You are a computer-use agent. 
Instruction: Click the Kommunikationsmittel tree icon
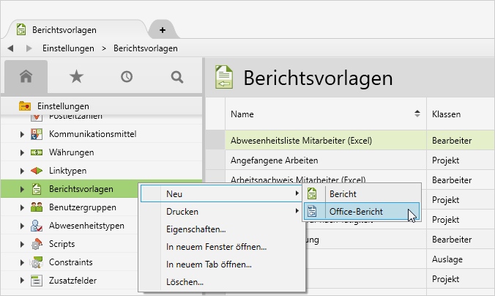pos(37,134)
